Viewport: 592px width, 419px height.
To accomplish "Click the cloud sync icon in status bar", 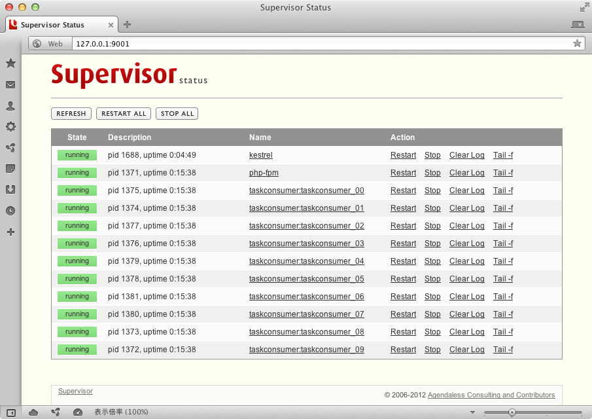I will tap(33, 412).
